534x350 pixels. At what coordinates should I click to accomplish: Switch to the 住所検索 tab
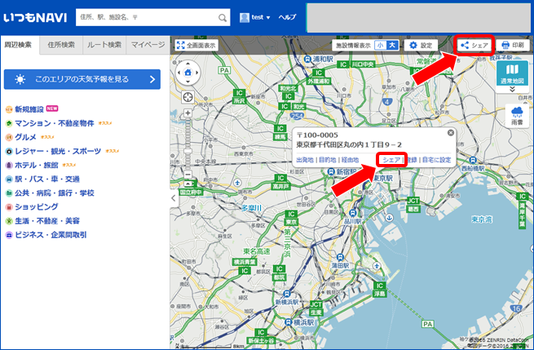click(61, 45)
